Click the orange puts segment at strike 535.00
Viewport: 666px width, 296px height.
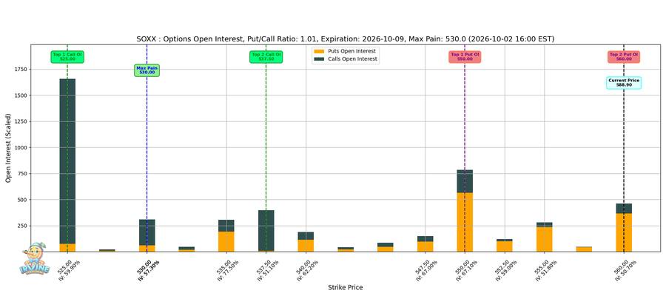pos(226,242)
